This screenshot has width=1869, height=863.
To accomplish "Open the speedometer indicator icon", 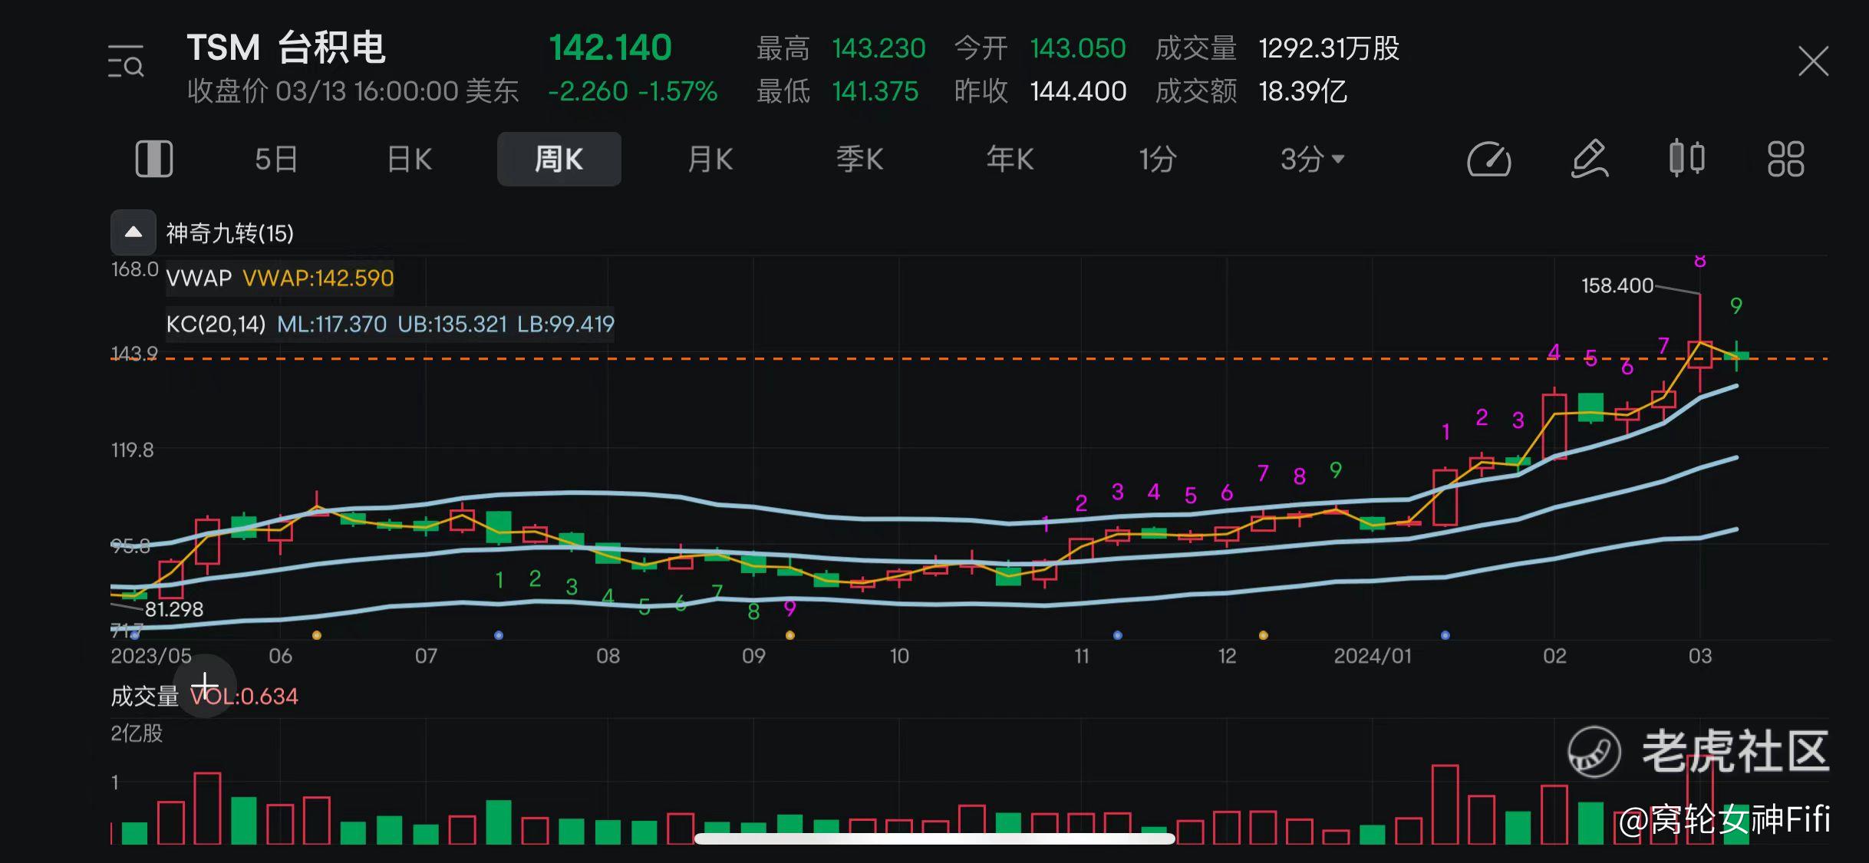I will (1488, 159).
